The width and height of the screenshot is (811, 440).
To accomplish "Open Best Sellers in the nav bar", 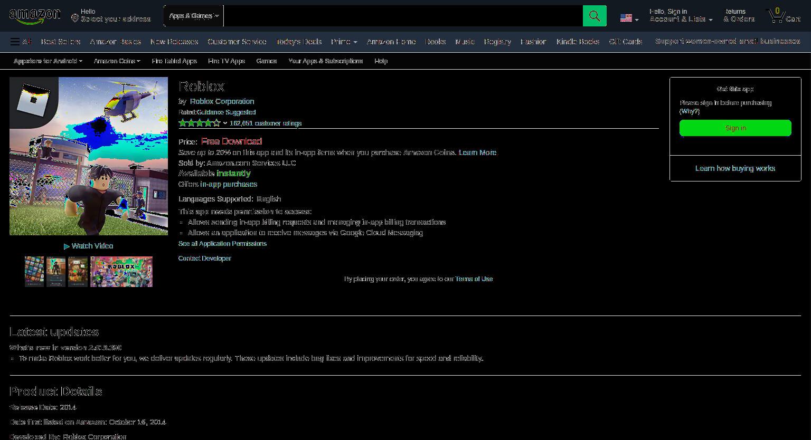I will (x=61, y=42).
